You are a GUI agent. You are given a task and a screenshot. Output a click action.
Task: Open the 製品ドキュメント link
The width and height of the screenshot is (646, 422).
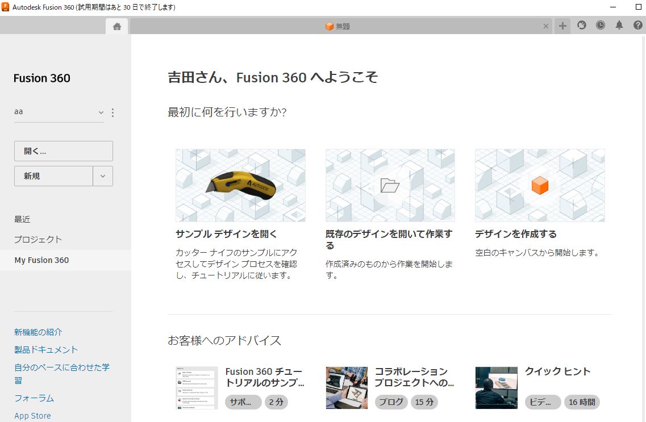[46, 350]
